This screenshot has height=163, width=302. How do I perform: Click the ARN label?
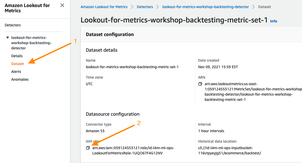coord(202,78)
